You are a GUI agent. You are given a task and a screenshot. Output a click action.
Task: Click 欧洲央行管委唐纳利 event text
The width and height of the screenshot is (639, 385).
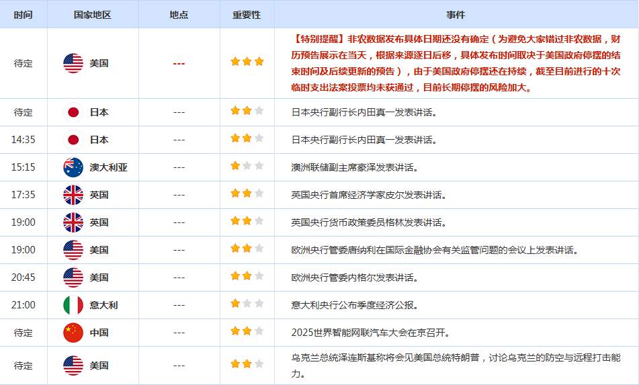(x=435, y=250)
